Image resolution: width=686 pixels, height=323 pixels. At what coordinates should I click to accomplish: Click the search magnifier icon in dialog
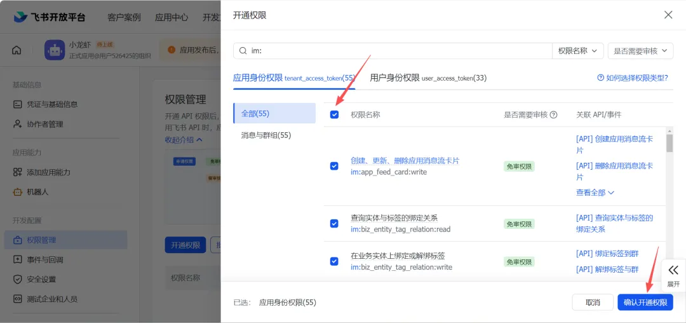(243, 51)
